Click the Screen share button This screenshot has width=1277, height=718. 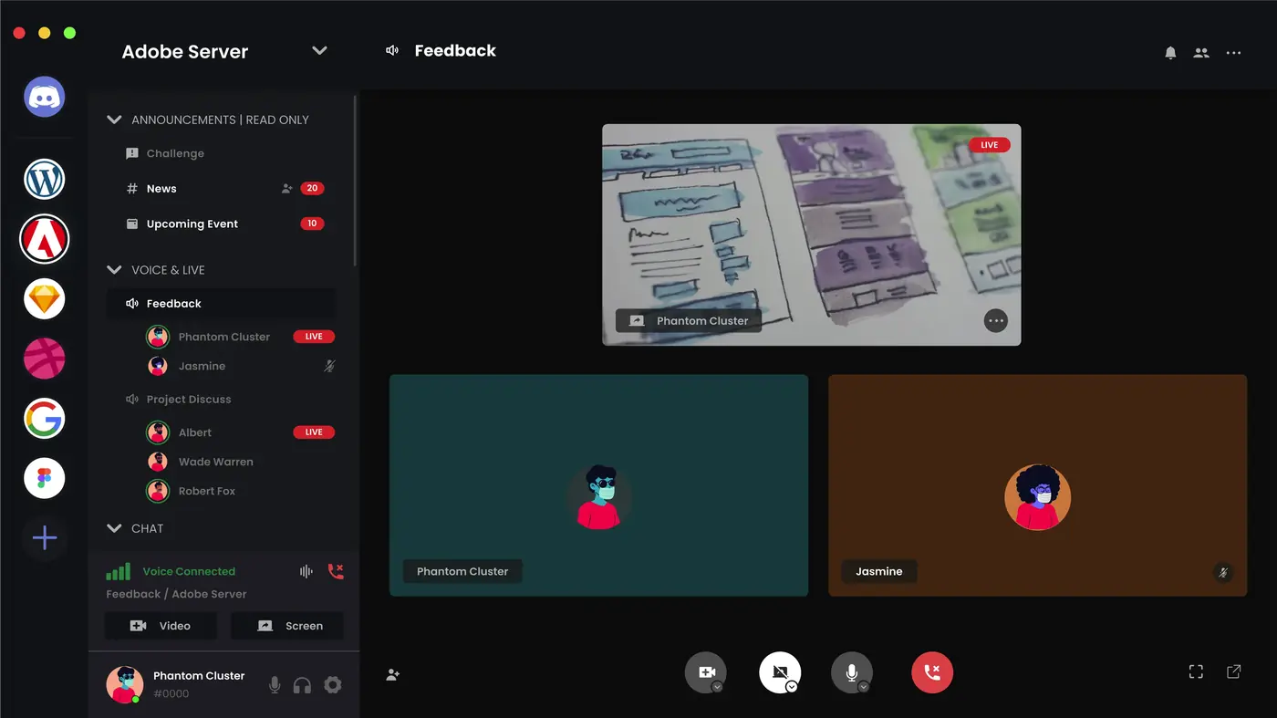tap(287, 626)
